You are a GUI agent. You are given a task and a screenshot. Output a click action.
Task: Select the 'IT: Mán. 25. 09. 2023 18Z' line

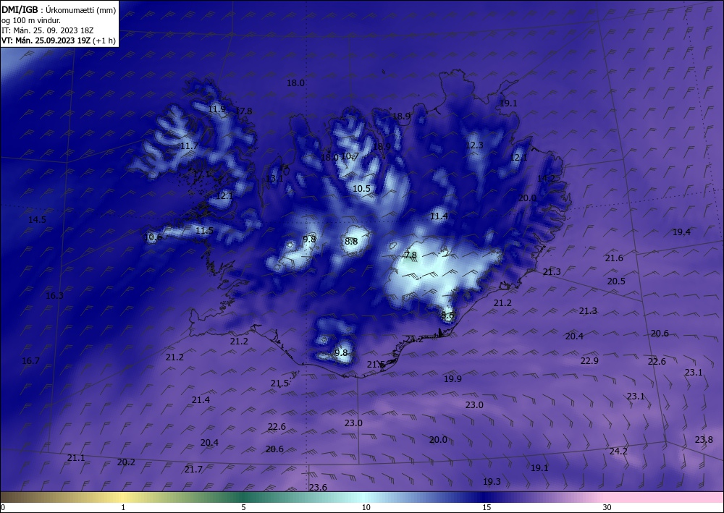click(48, 30)
